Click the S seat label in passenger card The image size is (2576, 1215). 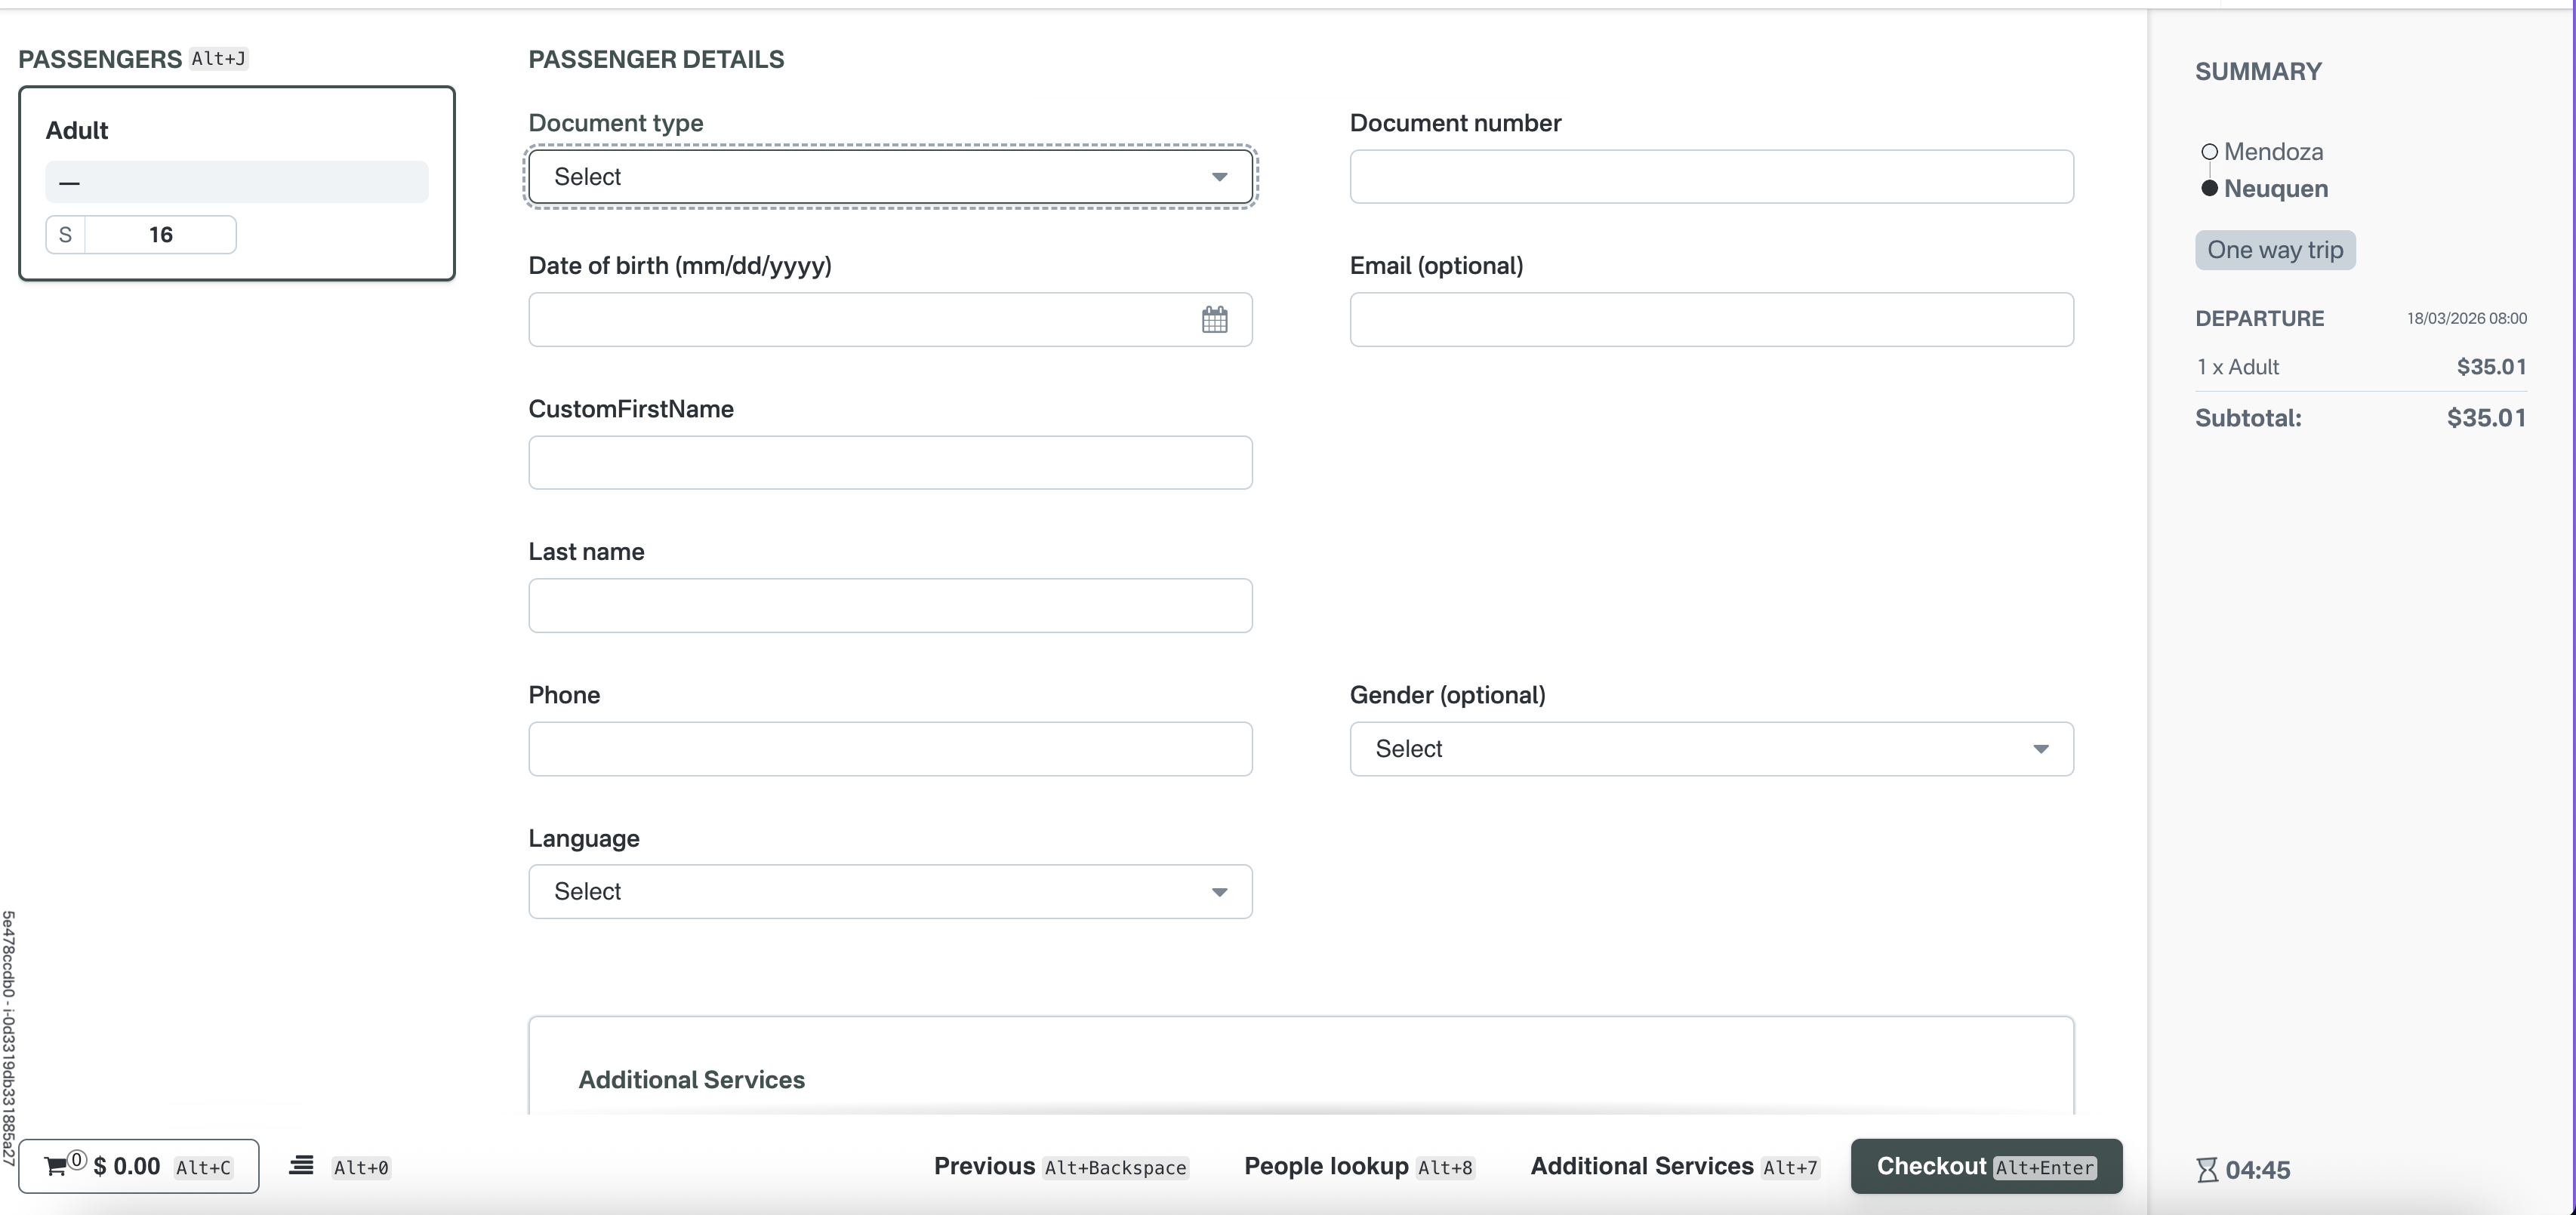point(65,235)
